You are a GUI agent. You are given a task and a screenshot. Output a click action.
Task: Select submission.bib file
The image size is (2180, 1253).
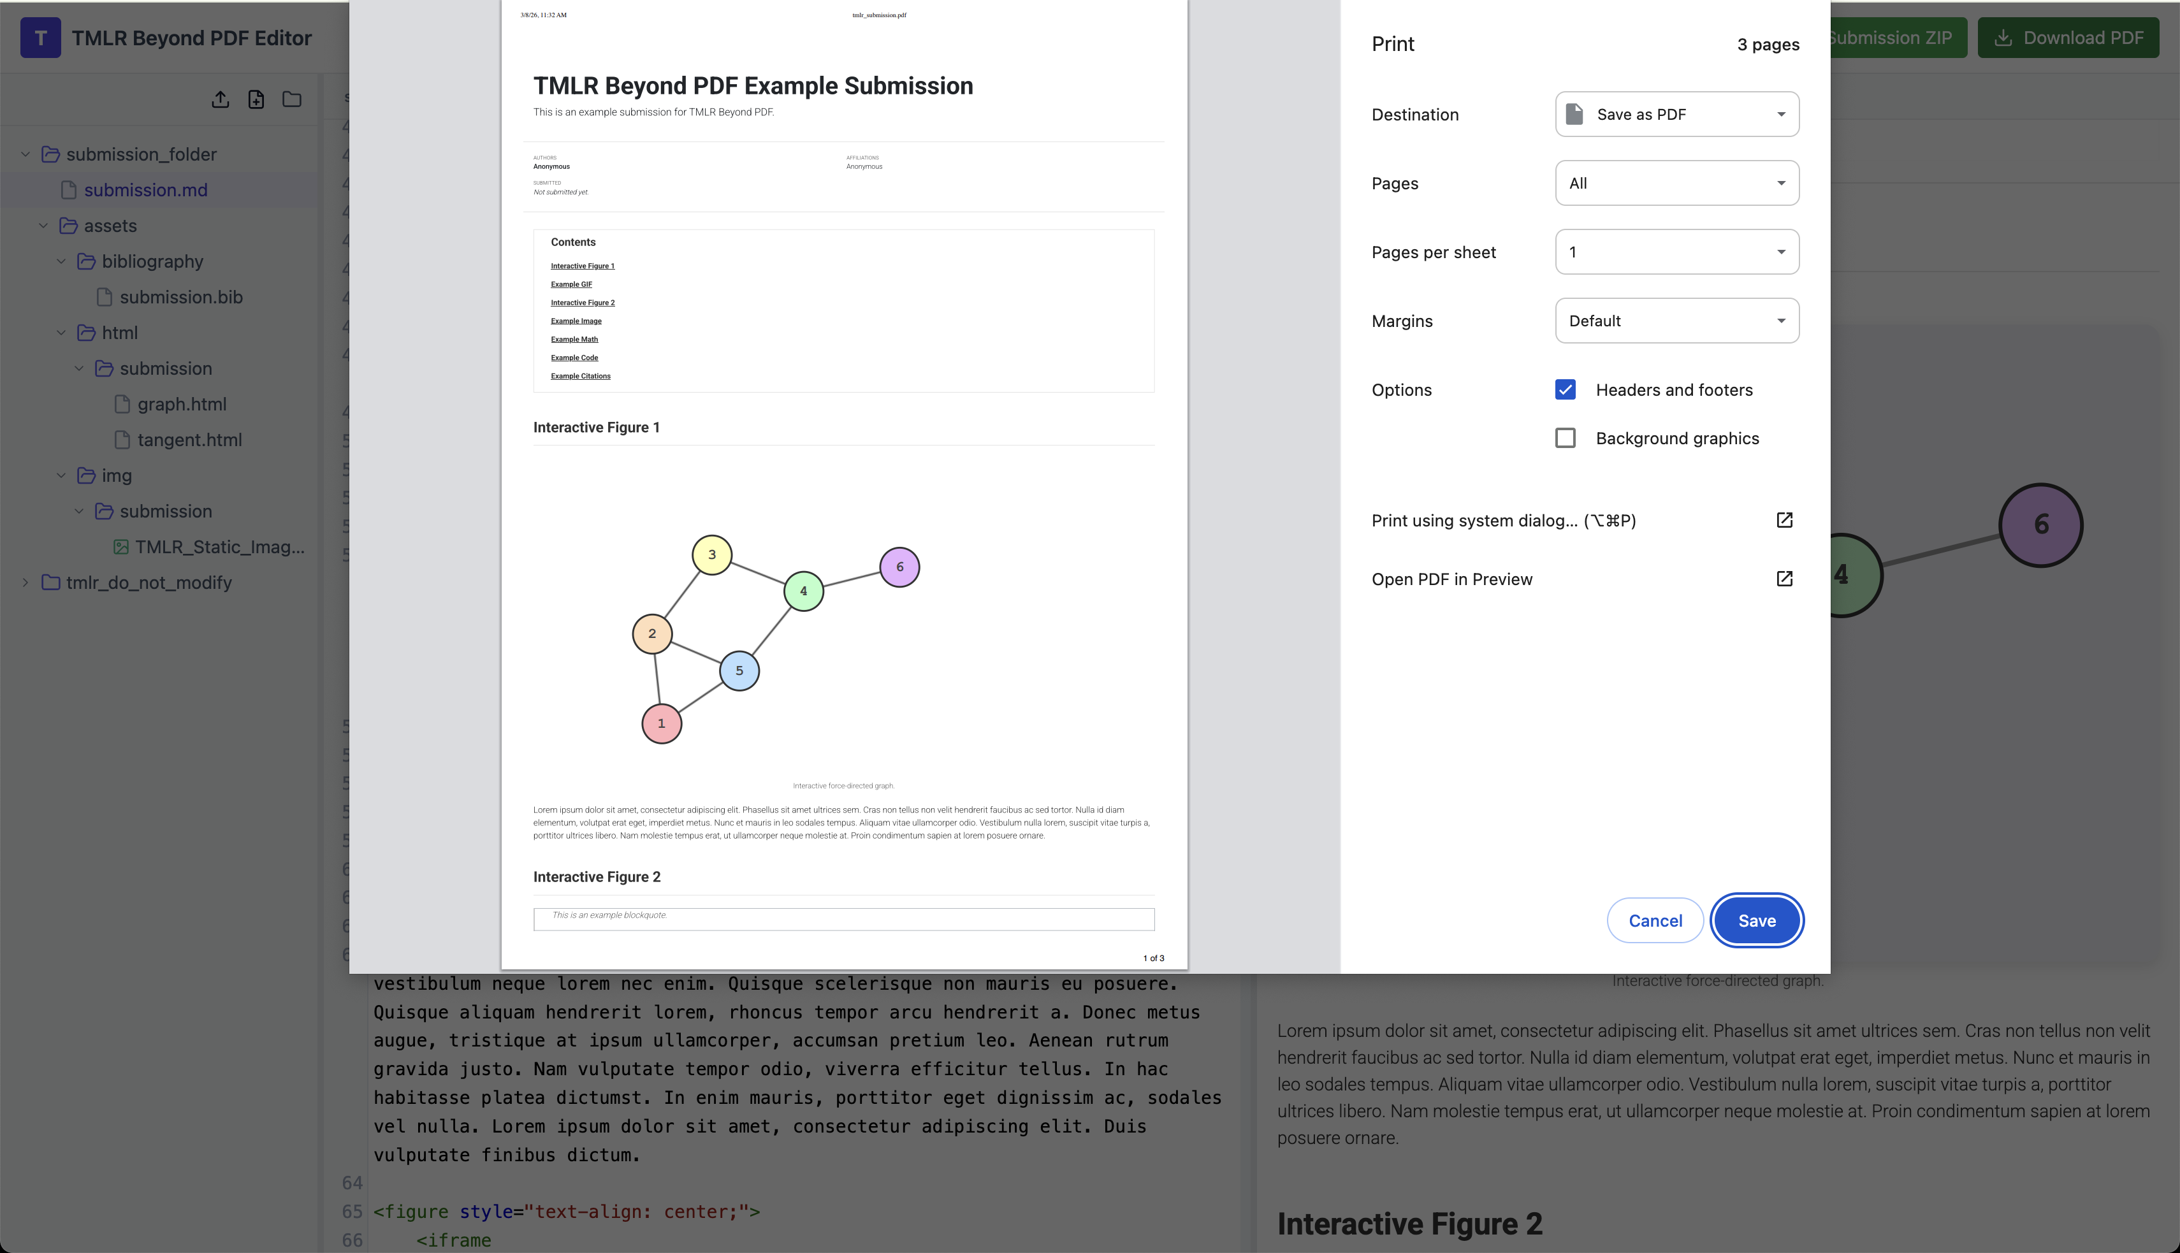pos(181,297)
